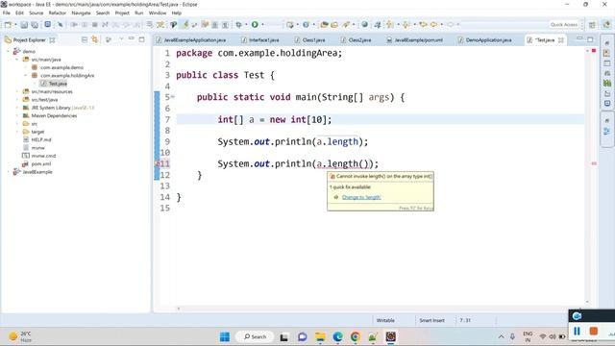The height and width of the screenshot is (346, 615).
Task: Click the green Run toolbar button
Action: [x=255, y=25]
